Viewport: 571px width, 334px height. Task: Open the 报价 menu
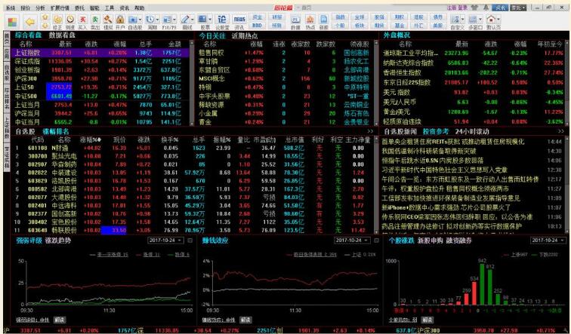click(26, 8)
